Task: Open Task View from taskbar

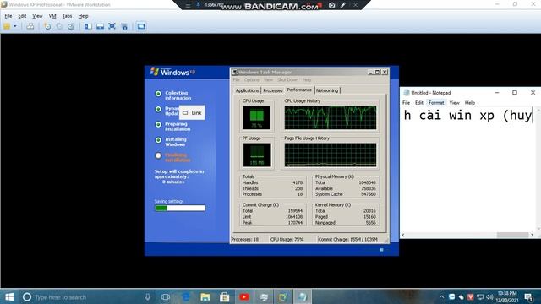Action: point(166,296)
